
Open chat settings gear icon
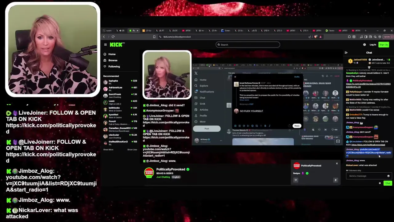[x=380, y=183]
